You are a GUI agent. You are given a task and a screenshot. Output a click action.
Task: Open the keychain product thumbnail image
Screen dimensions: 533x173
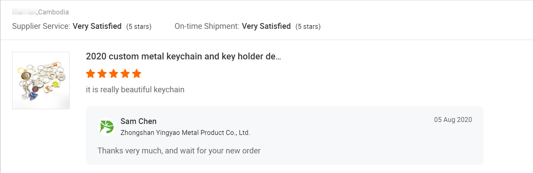click(x=41, y=80)
